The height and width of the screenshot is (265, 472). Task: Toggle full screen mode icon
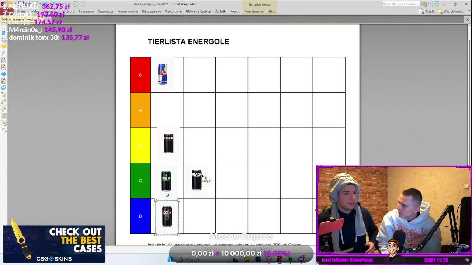click(x=435, y=4)
